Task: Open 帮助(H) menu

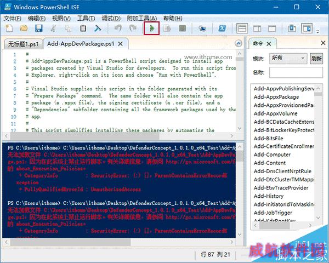Action: coord(173,19)
